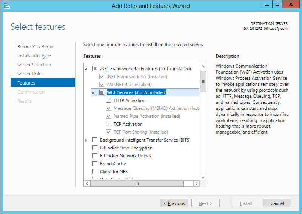Tick the BitLocker Drive Encryption checkbox
302x214 pixels.
tap(95, 148)
